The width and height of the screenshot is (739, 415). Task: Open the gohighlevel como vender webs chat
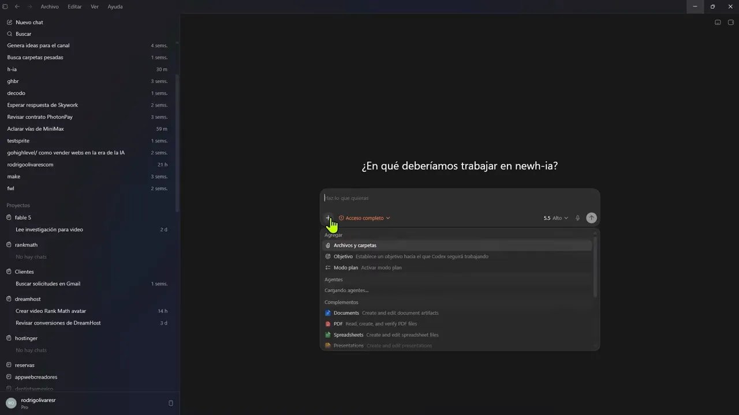(x=88, y=153)
